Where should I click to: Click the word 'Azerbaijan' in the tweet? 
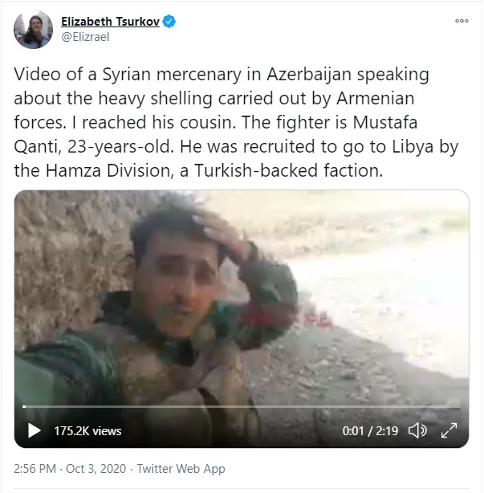(309, 75)
